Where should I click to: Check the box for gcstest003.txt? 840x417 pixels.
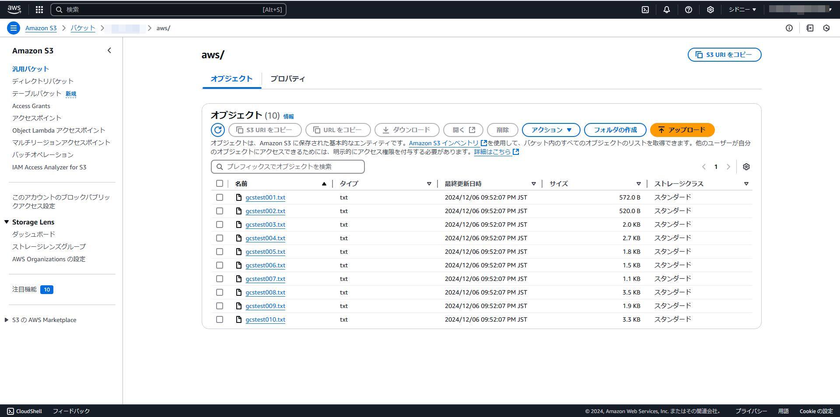(220, 224)
